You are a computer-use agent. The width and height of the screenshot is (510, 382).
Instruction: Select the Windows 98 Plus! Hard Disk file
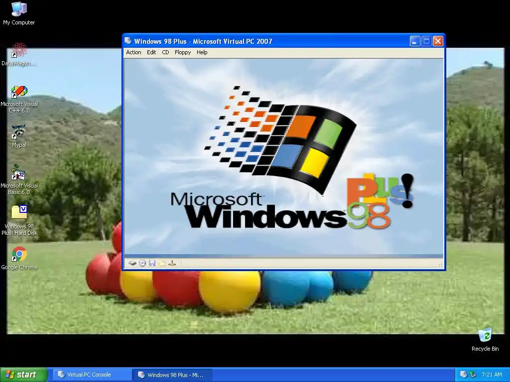(x=19, y=220)
